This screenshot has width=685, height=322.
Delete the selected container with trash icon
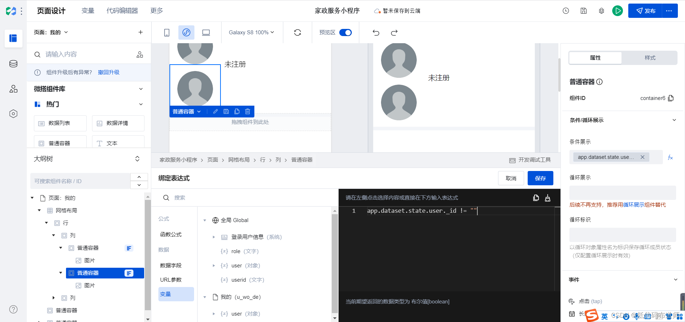pos(248,111)
